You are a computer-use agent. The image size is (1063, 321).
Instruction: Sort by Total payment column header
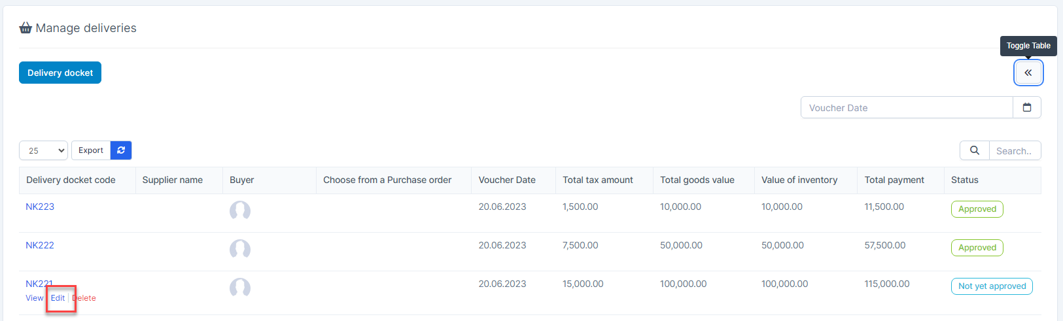click(894, 180)
